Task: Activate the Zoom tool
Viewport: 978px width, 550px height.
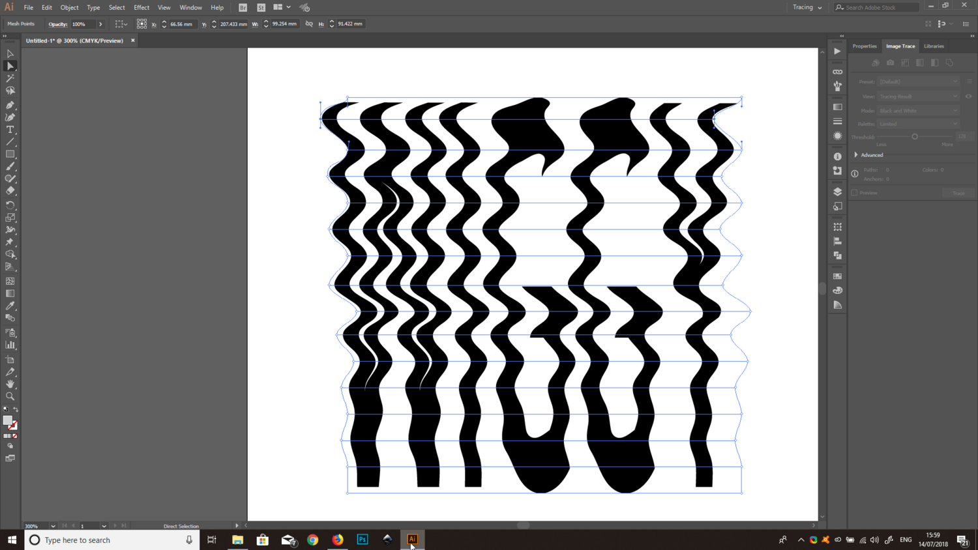Action: 10,396
